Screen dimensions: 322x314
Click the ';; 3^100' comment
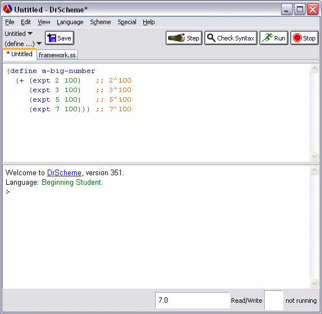pyautogui.click(x=114, y=90)
